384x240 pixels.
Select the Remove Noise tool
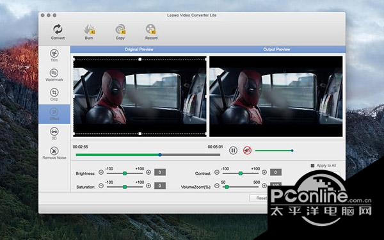(54, 153)
